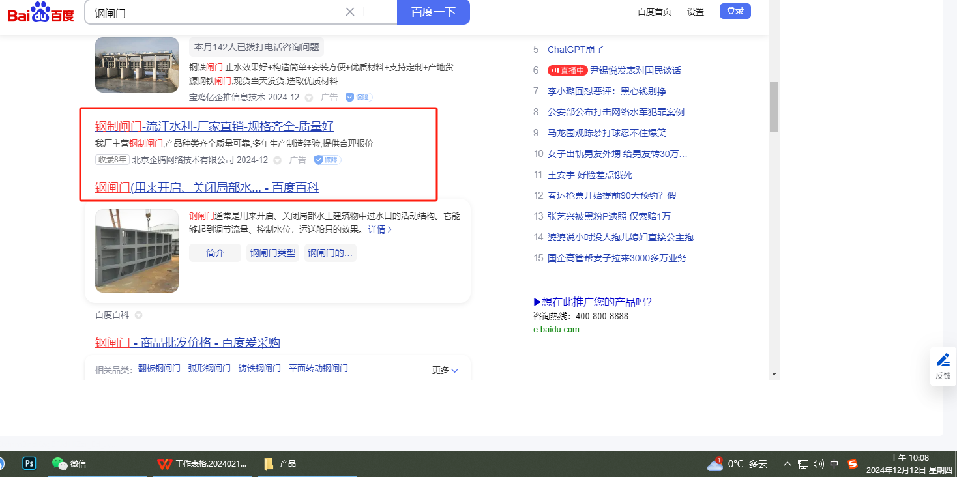
Task: Click the Baidu logo
Action: [40, 12]
